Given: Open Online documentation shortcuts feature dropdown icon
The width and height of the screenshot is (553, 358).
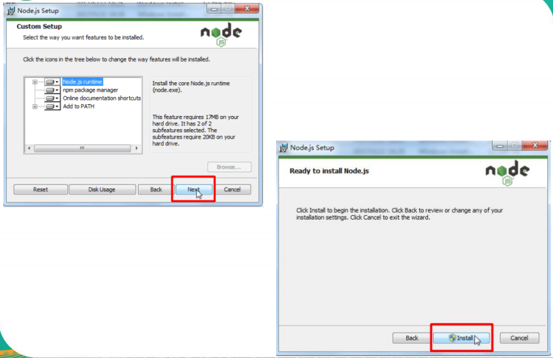Looking at the screenshot, I should (52, 98).
